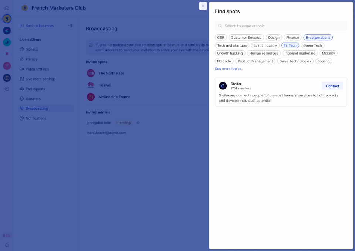Click the General gear icon
The image size is (355, 251).
click(x=22, y=49)
